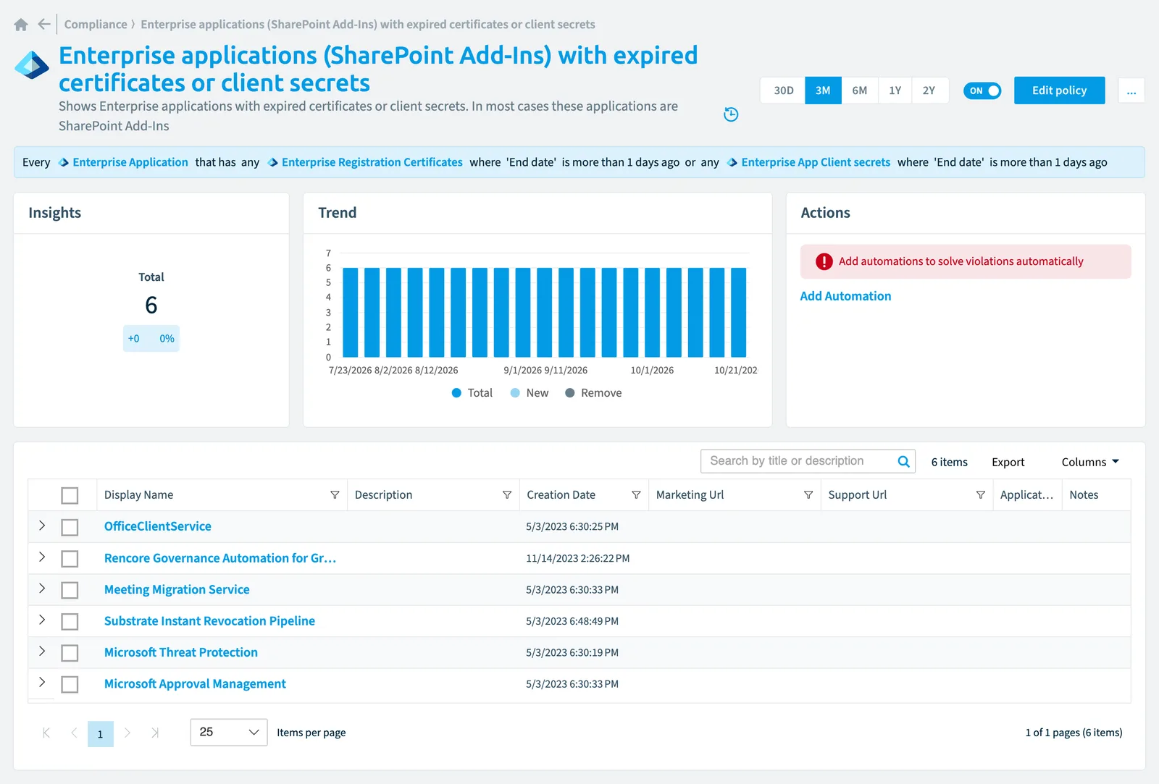1159x784 pixels.
Task: Select the 30D time range tab
Action: click(783, 90)
